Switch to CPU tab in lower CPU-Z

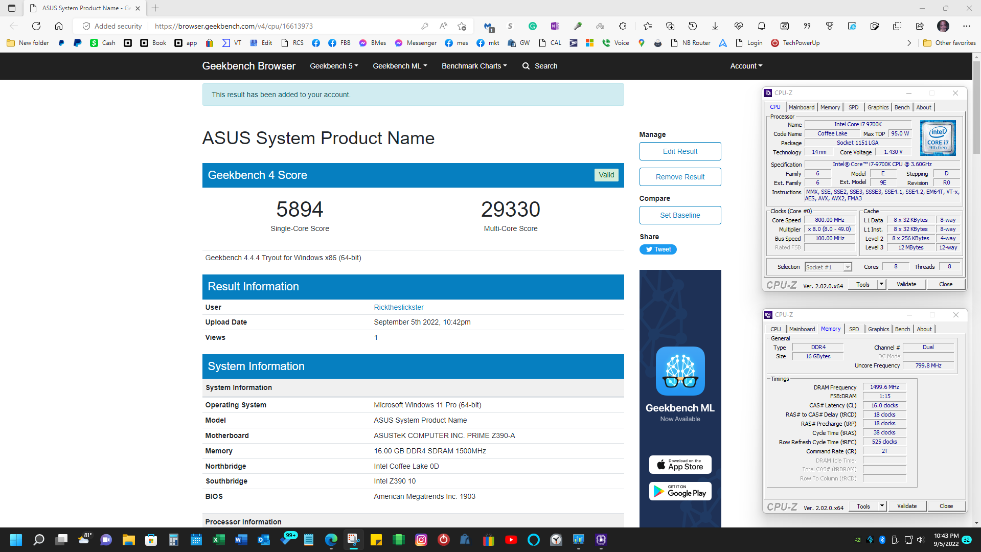[x=775, y=329]
